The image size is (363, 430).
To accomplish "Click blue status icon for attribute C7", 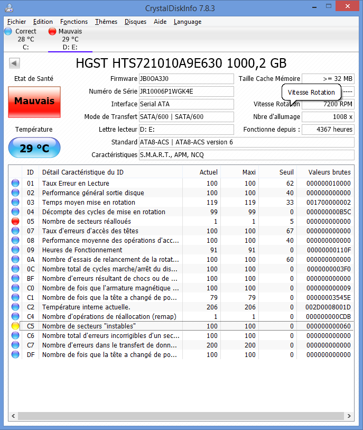I will pyautogui.click(x=15, y=345).
